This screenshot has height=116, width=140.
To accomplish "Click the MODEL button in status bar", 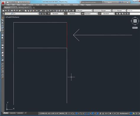I will click(62, 113).
